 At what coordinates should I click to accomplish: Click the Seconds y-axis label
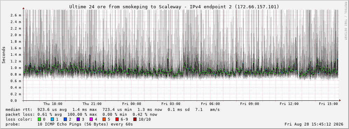tap(4, 55)
